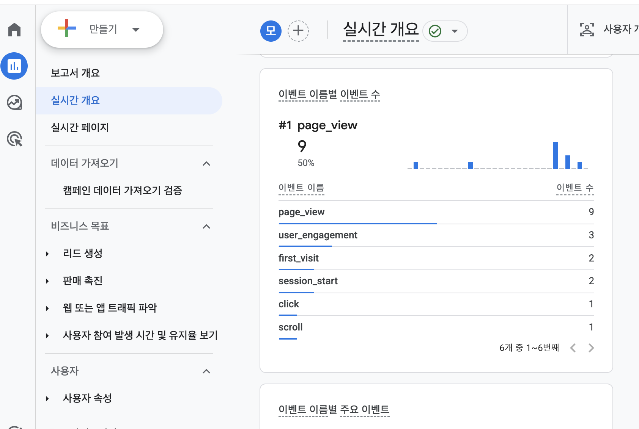Click the #1 page_view heading
Viewport: 639px width, 429px height.
pos(318,125)
